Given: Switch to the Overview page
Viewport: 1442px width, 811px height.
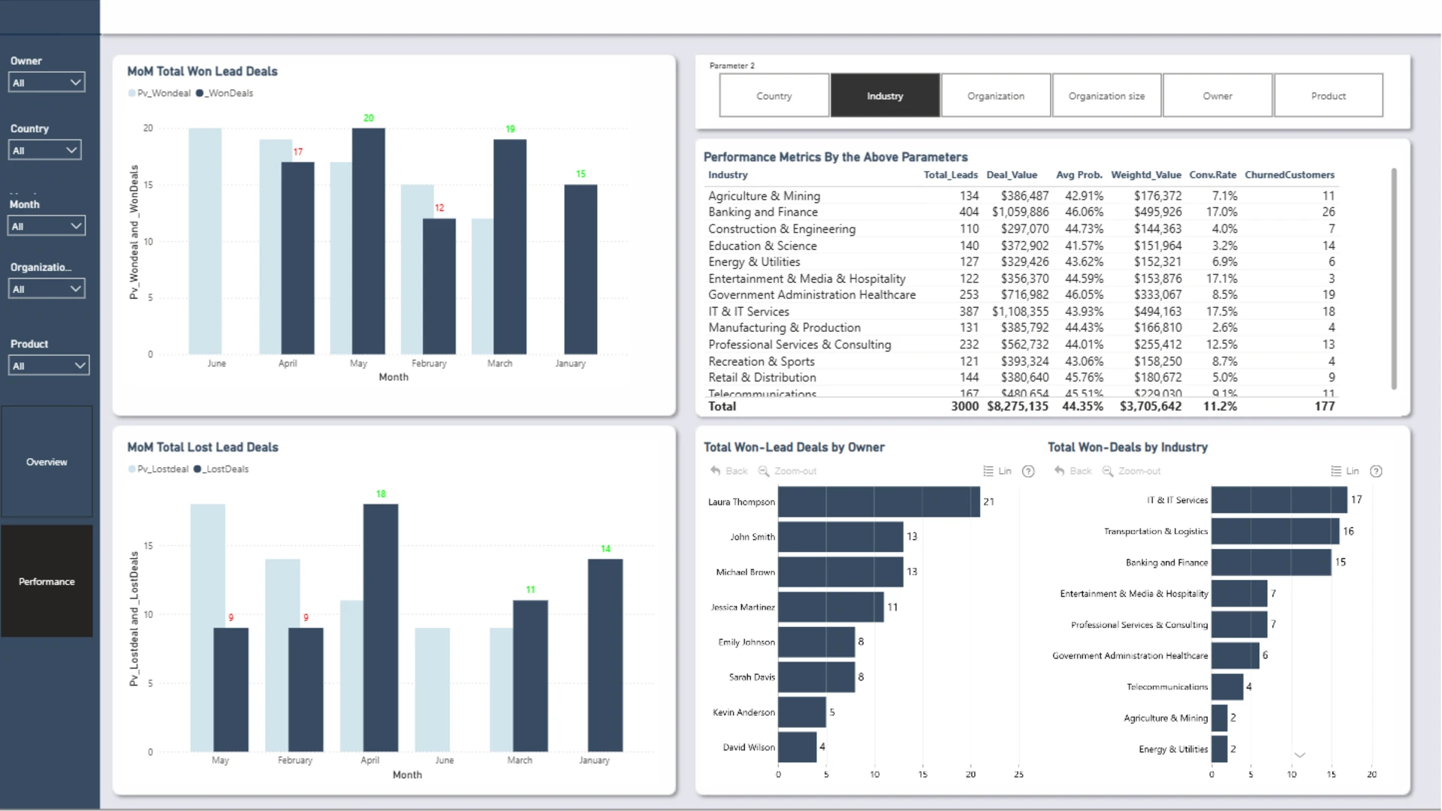Looking at the screenshot, I should tap(47, 462).
